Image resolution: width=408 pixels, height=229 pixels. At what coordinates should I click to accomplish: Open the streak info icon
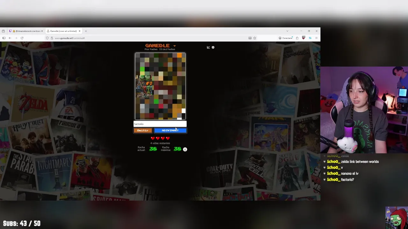click(185, 149)
